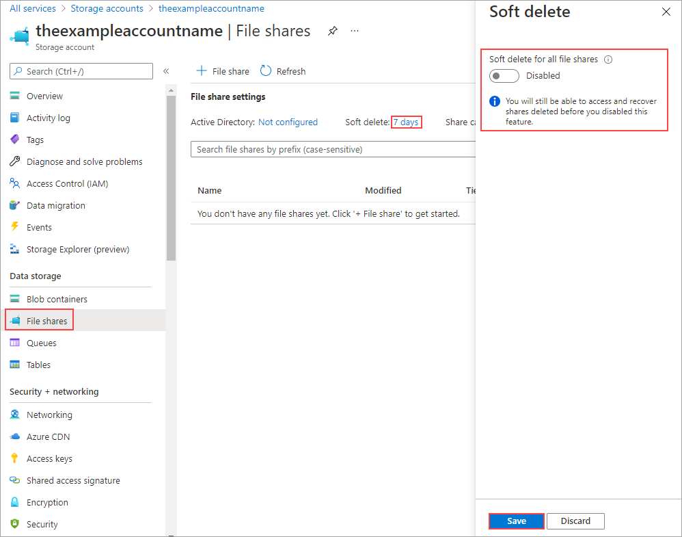682x537 pixels.
Task: Open the Blob containers menu item
Action: click(x=57, y=299)
